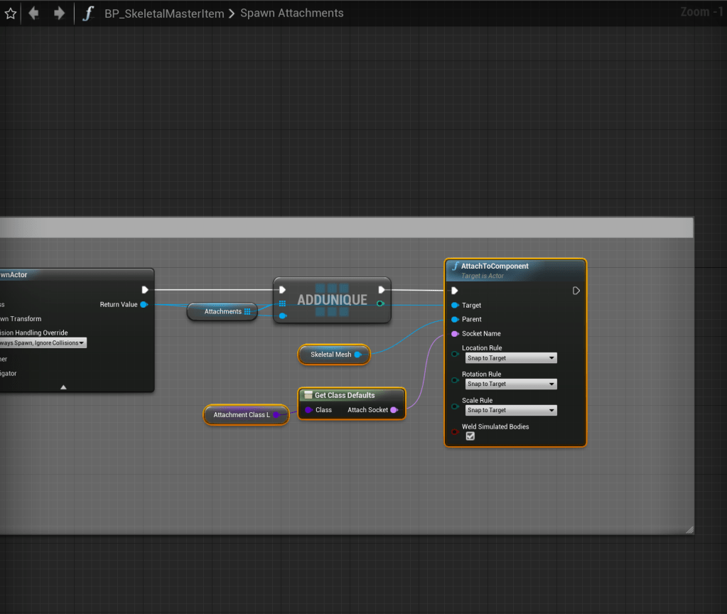Click the Return Value output pin

[144, 304]
